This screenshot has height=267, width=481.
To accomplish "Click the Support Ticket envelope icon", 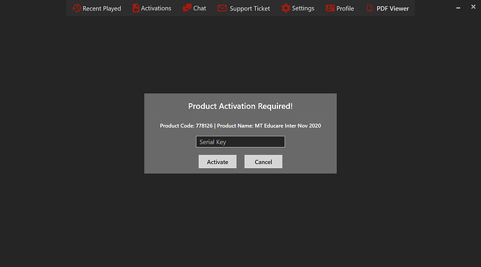I will 222,8.
